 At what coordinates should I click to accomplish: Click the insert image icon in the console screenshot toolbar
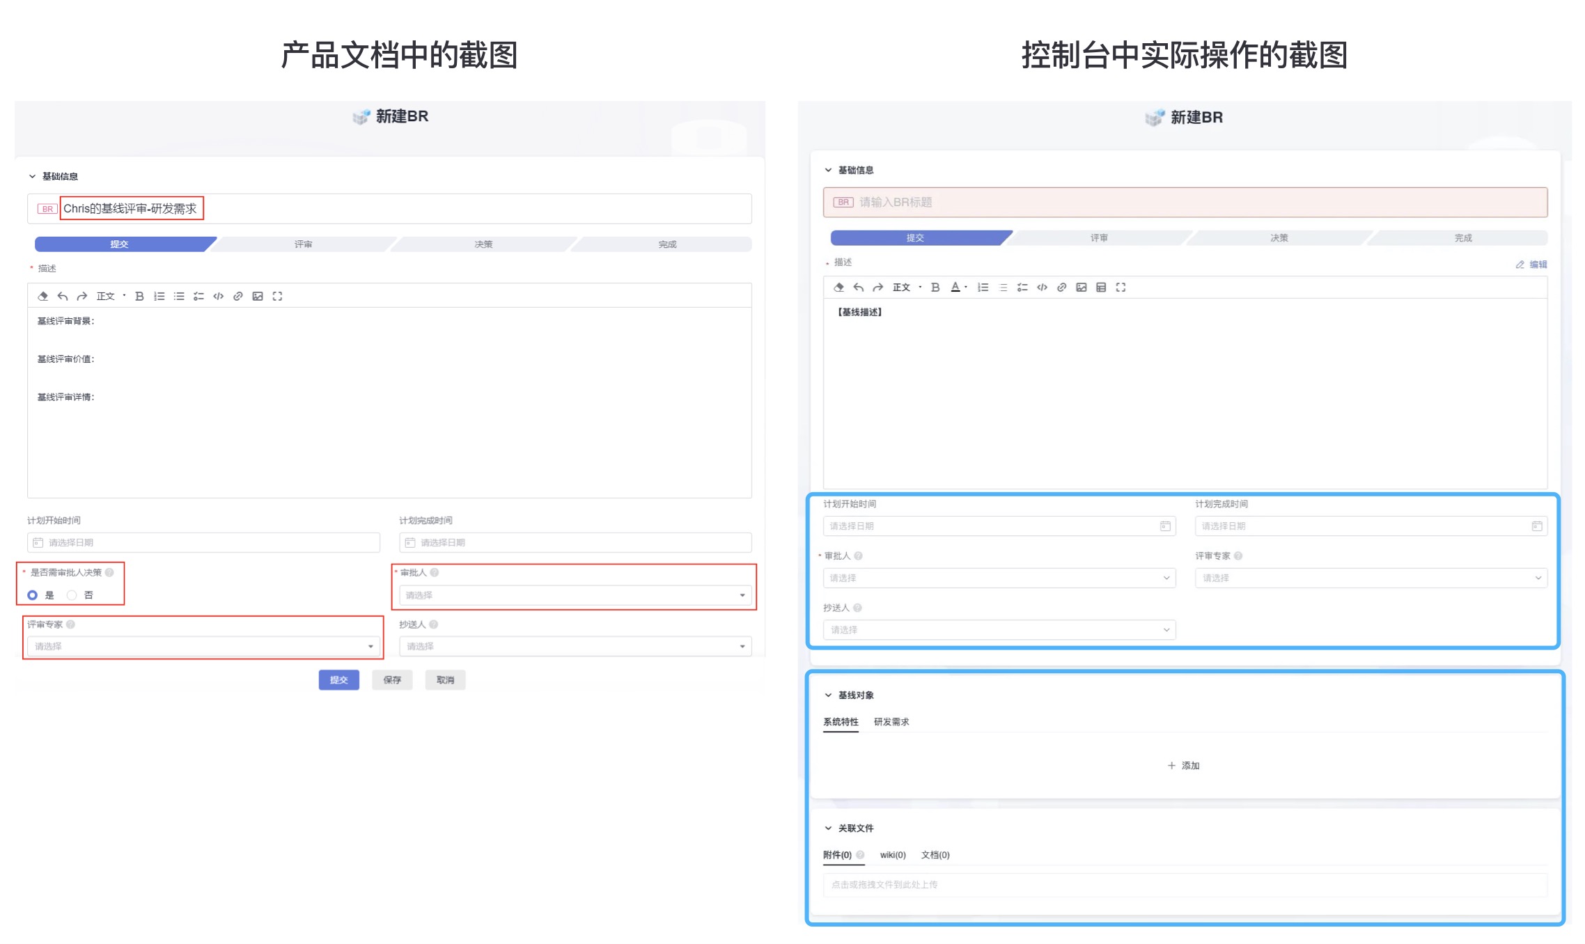click(x=1081, y=287)
